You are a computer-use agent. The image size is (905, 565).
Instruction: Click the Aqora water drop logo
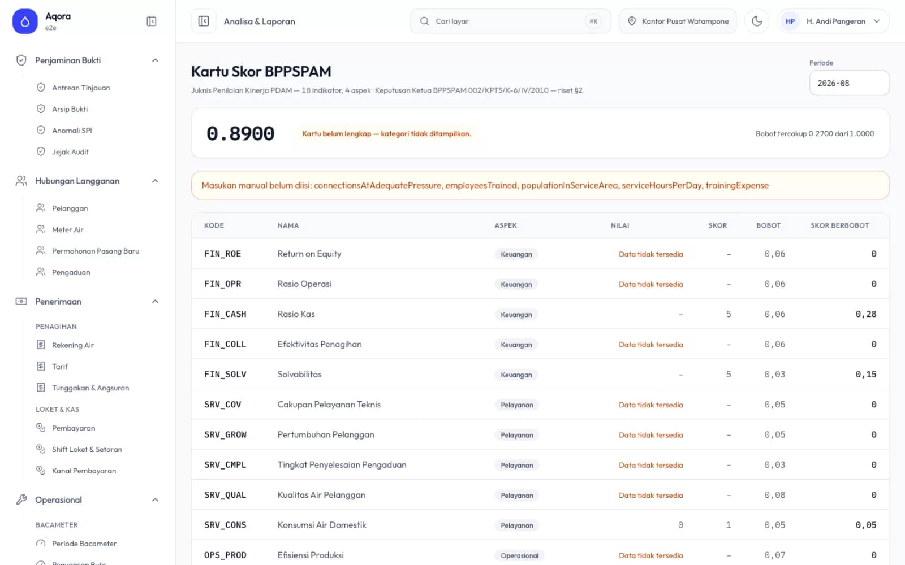click(x=25, y=21)
